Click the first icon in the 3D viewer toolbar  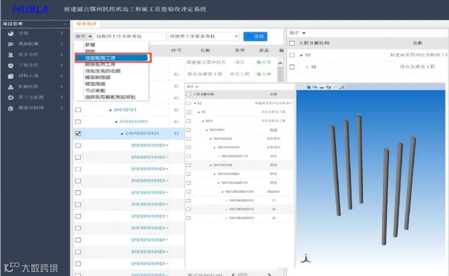301,87
